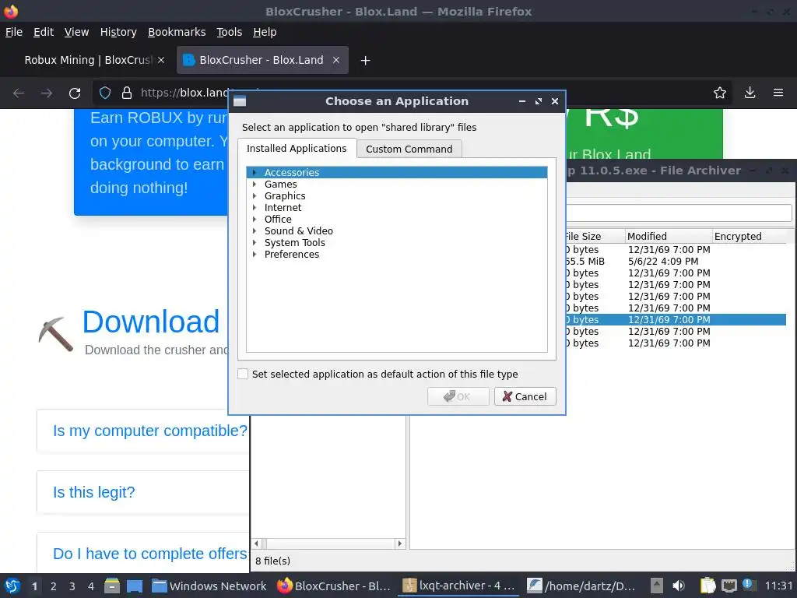Open the Edit menu
The image size is (797, 598).
(x=44, y=32)
